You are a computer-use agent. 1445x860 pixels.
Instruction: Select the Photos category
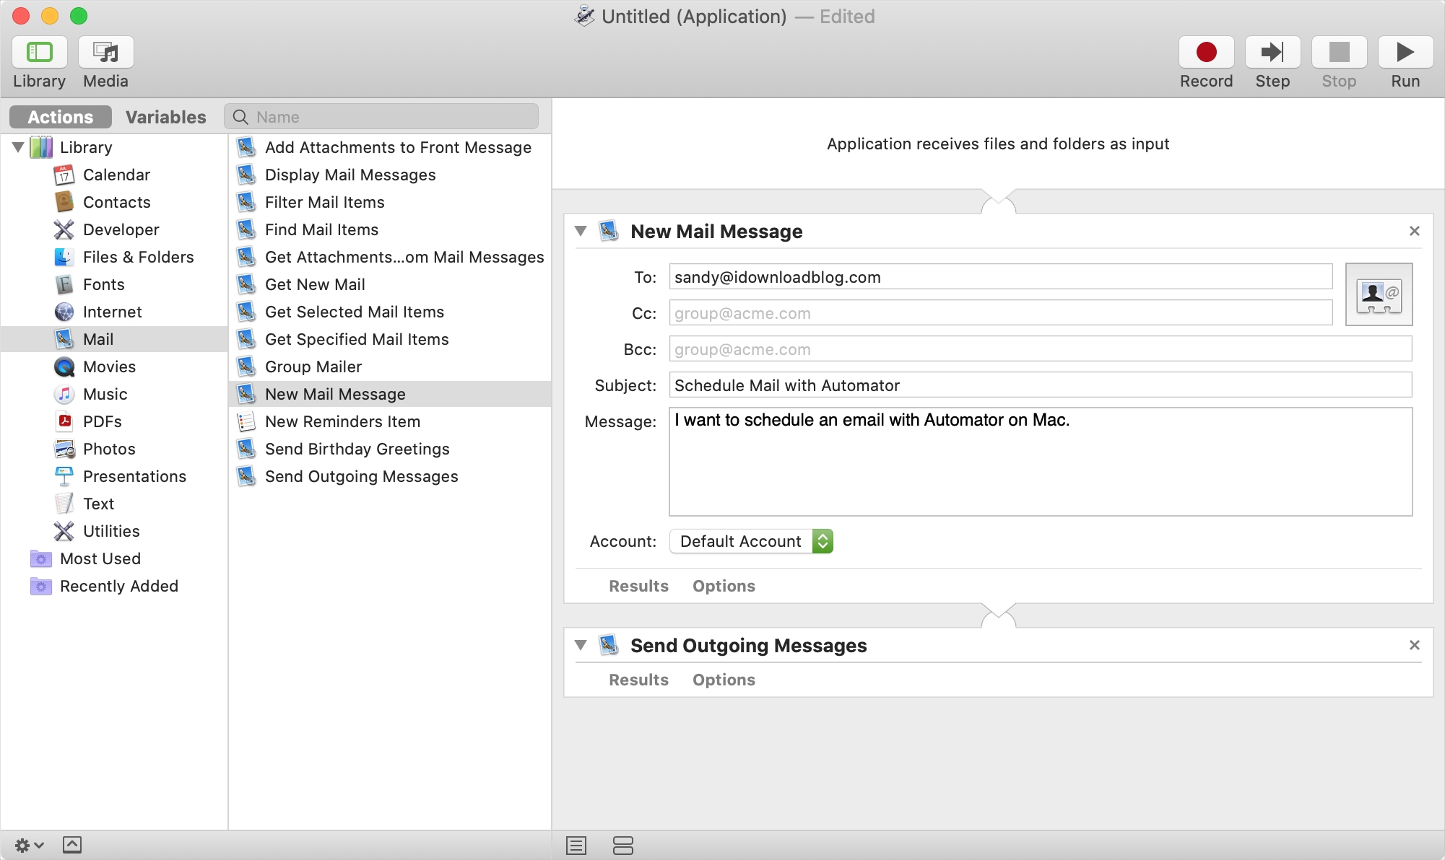[116, 449]
